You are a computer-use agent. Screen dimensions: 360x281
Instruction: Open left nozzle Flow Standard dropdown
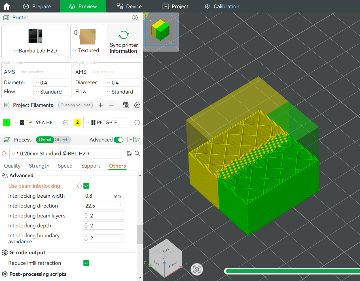click(x=51, y=92)
